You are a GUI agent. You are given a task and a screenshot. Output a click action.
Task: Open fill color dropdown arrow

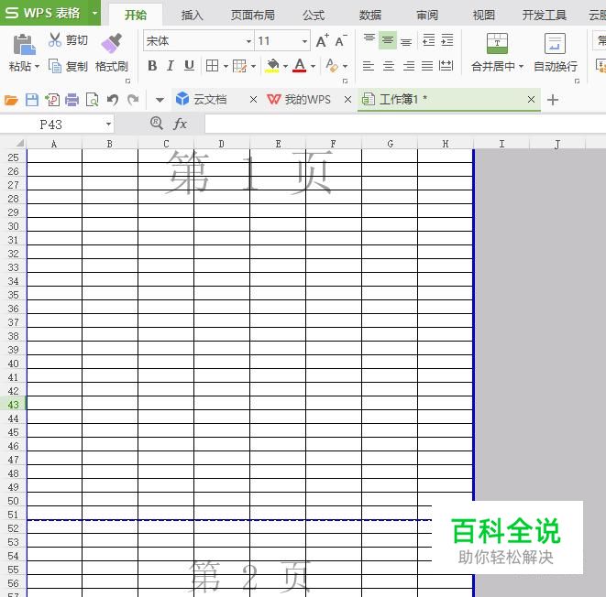pos(285,66)
